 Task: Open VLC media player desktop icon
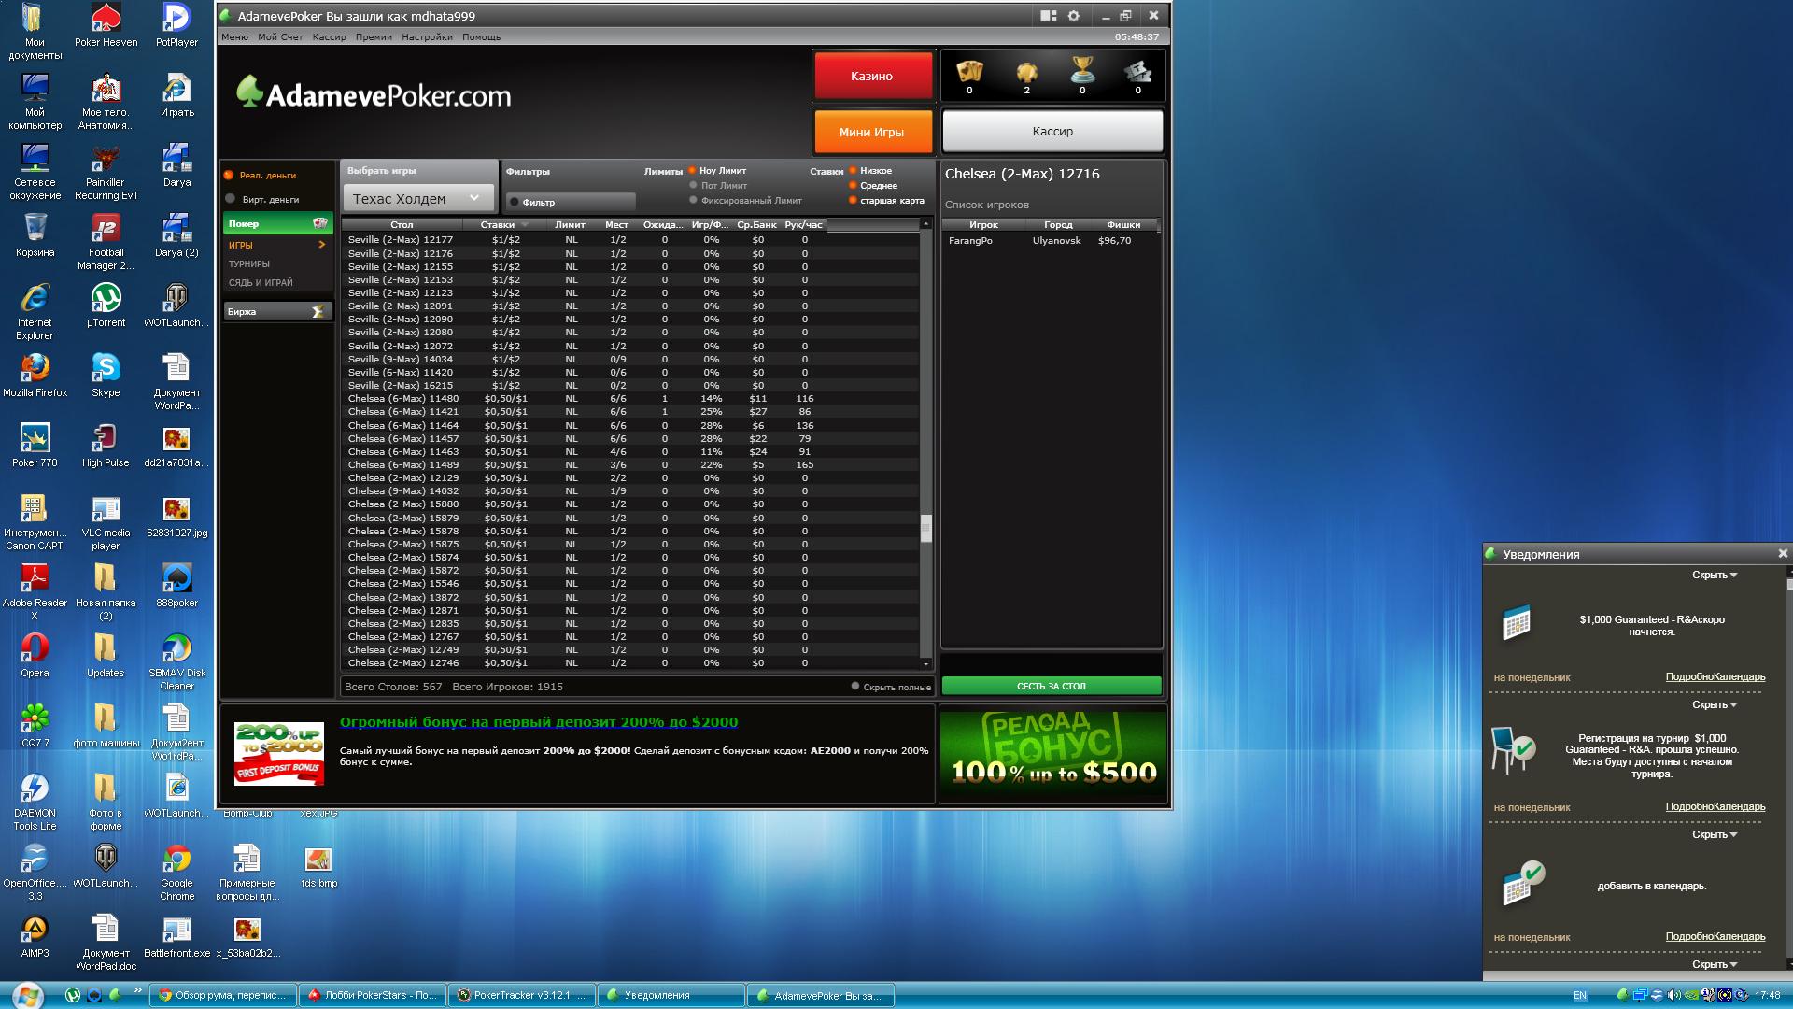(106, 522)
